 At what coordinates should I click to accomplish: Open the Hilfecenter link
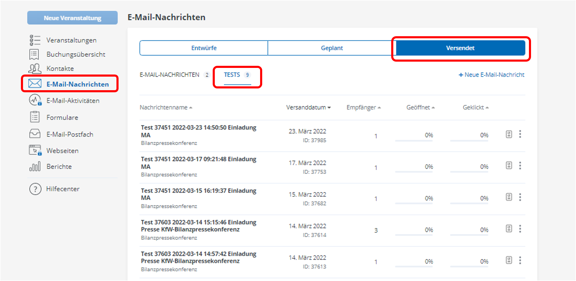(63, 189)
